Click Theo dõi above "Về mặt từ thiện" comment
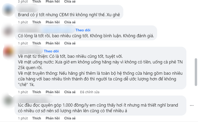Screen dimensions: 198x123 (x=51, y=51)
